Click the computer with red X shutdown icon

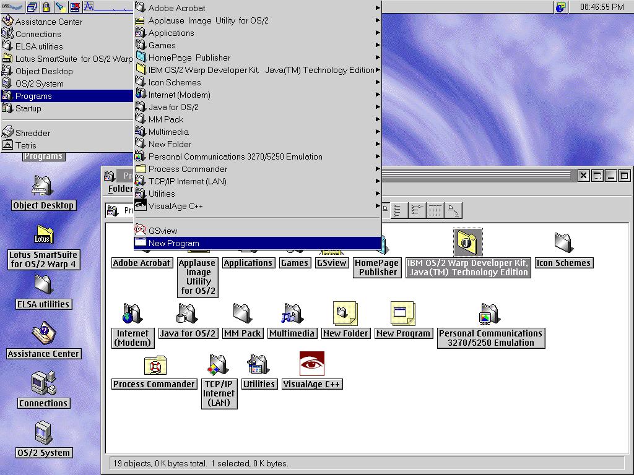coord(74,6)
